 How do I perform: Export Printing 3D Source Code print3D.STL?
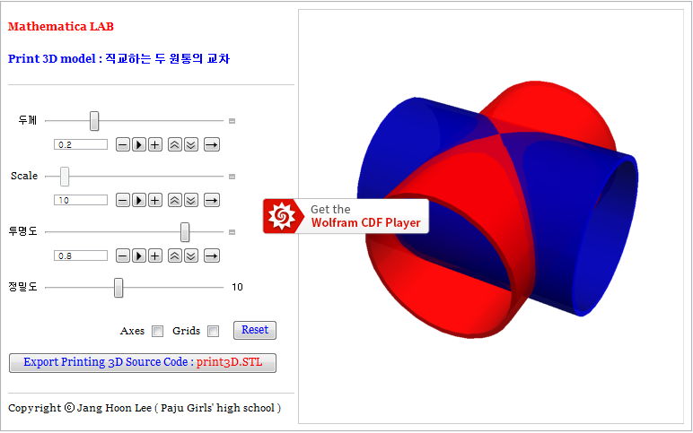click(x=143, y=363)
